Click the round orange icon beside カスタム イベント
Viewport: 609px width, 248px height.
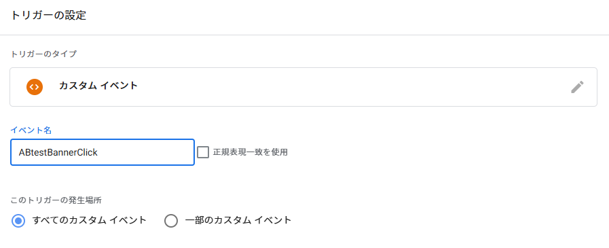(x=35, y=87)
